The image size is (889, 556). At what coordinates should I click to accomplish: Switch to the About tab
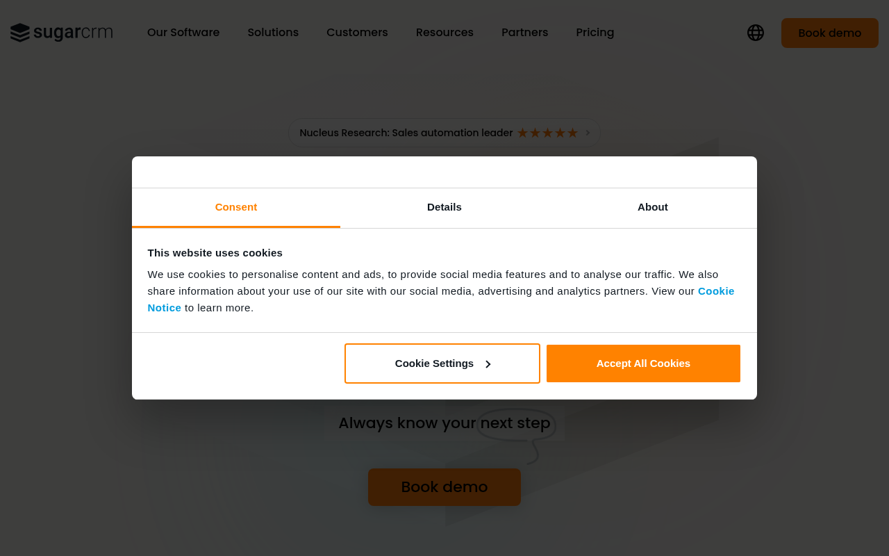pyautogui.click(x=652, y=207)
